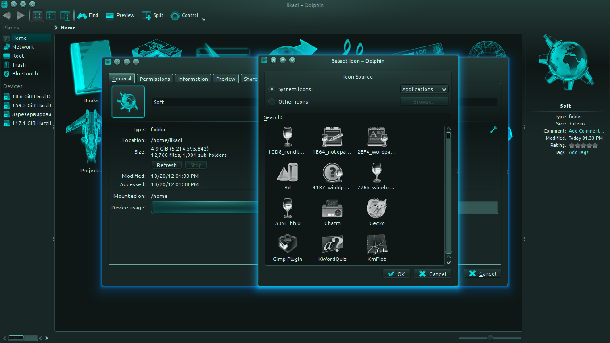Open the Information tab in Properties

pyautogui.click(x=193, y=78)
